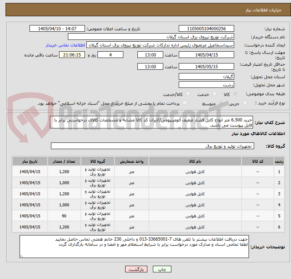Click the اطلاعات کالاهای مورد نیاز heading

coord(258,134)
